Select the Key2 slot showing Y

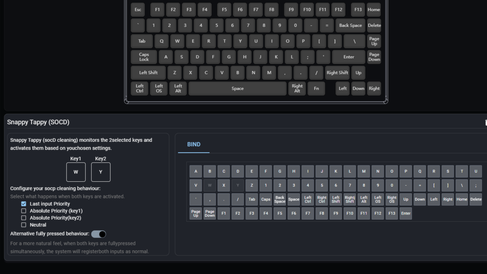(100, 172)
